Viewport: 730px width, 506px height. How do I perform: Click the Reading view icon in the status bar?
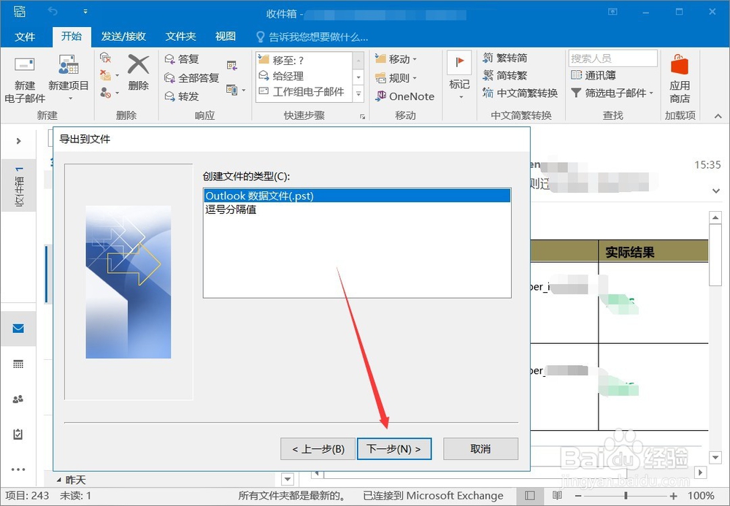557,496
